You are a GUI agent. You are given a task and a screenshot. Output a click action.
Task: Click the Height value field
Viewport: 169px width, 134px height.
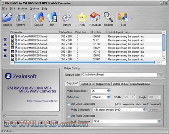pos(152,97)
